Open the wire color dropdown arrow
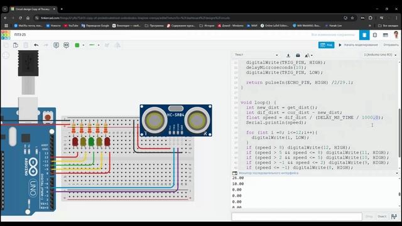Viewport: 402px width, 226px height. point(84,45)
